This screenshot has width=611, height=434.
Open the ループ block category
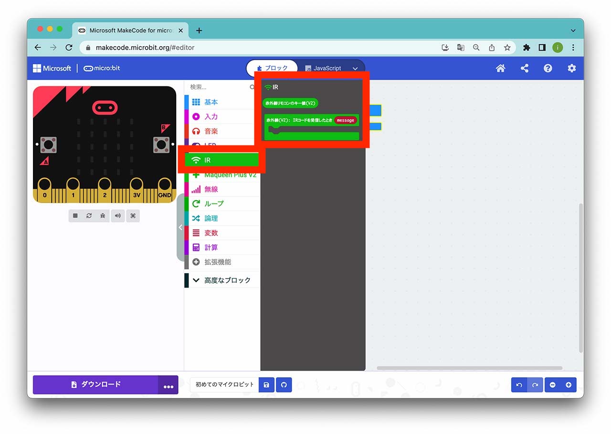pos(222,204)
